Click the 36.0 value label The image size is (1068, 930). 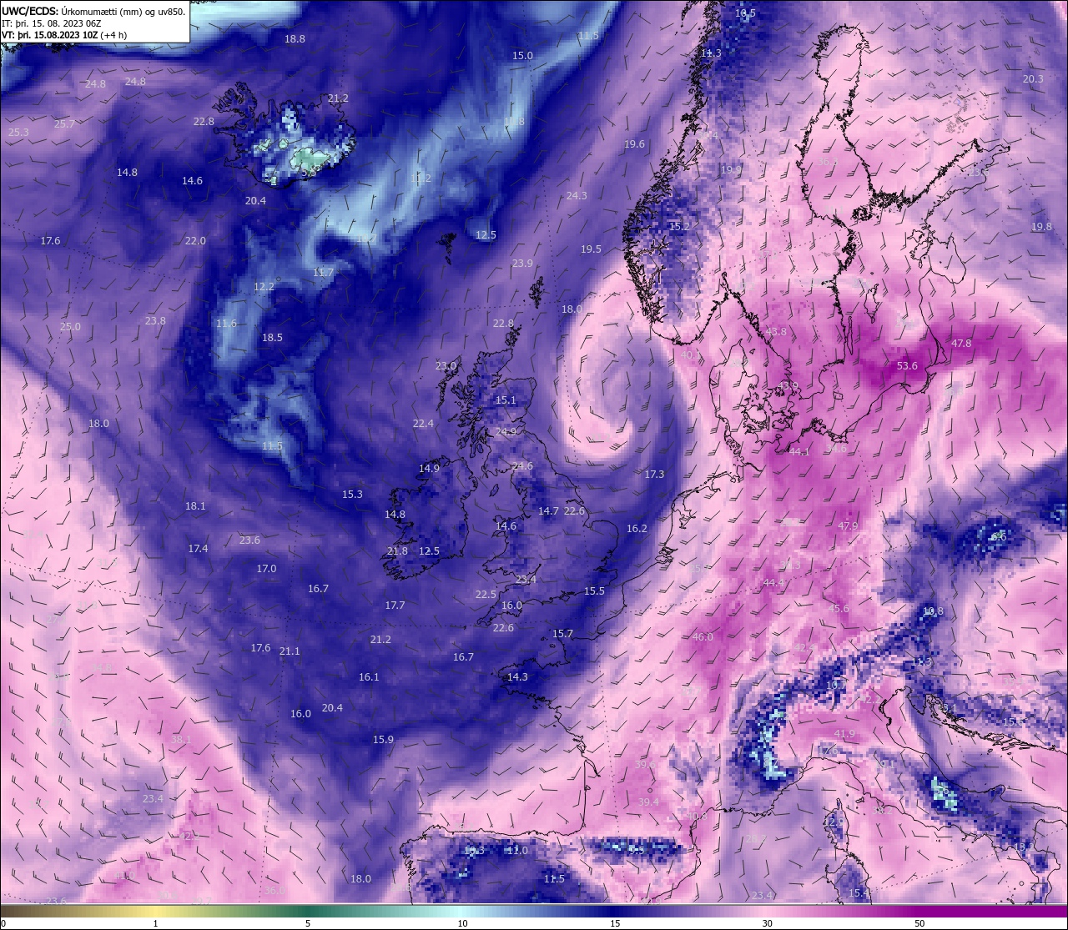click(275, 891)
